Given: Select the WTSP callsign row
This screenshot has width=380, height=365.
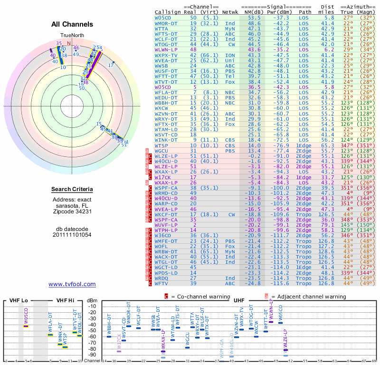Looking at the screenshot, I should (265, 145).
